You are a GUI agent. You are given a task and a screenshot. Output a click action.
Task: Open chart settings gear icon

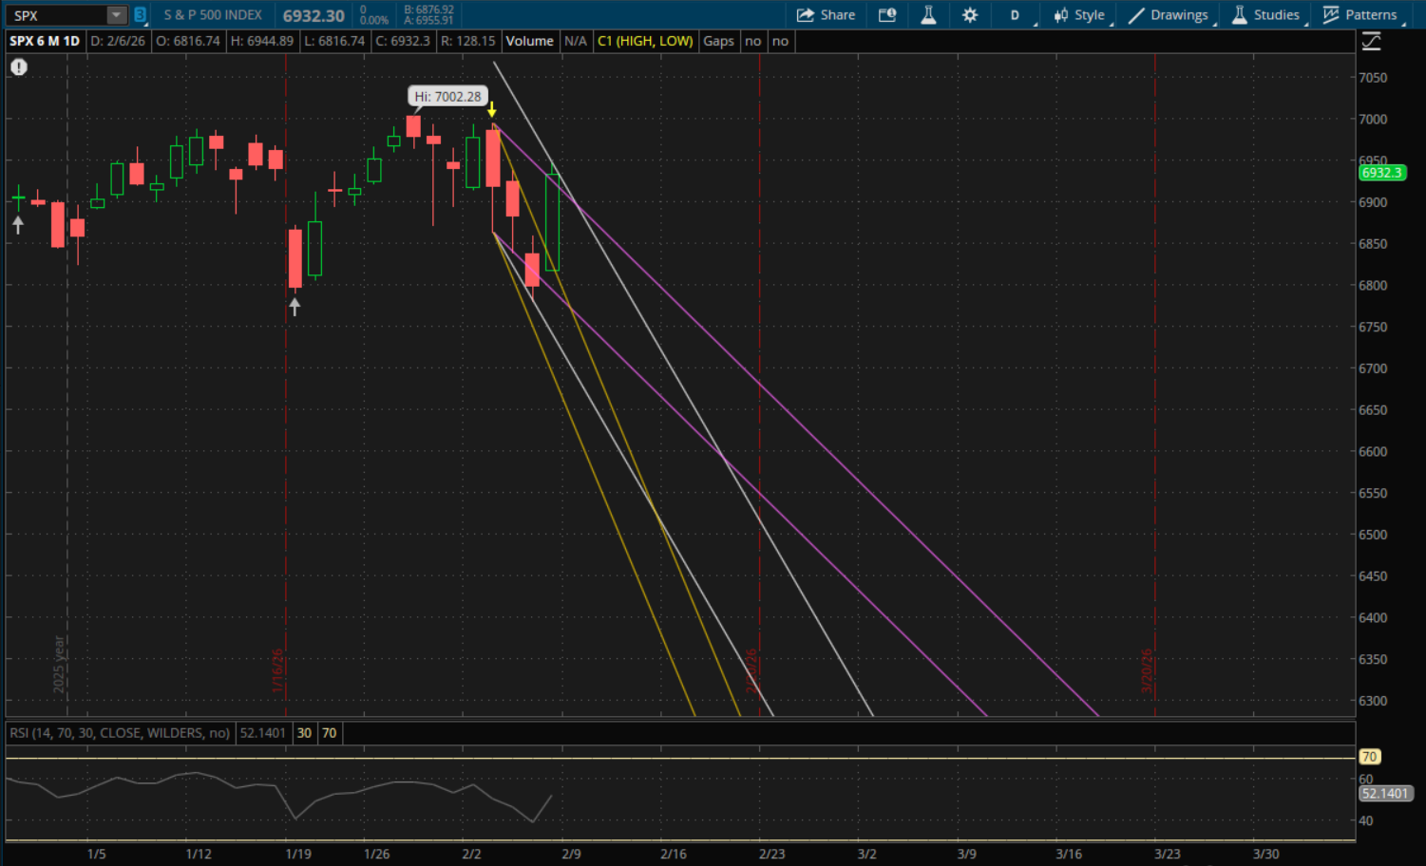970,15
